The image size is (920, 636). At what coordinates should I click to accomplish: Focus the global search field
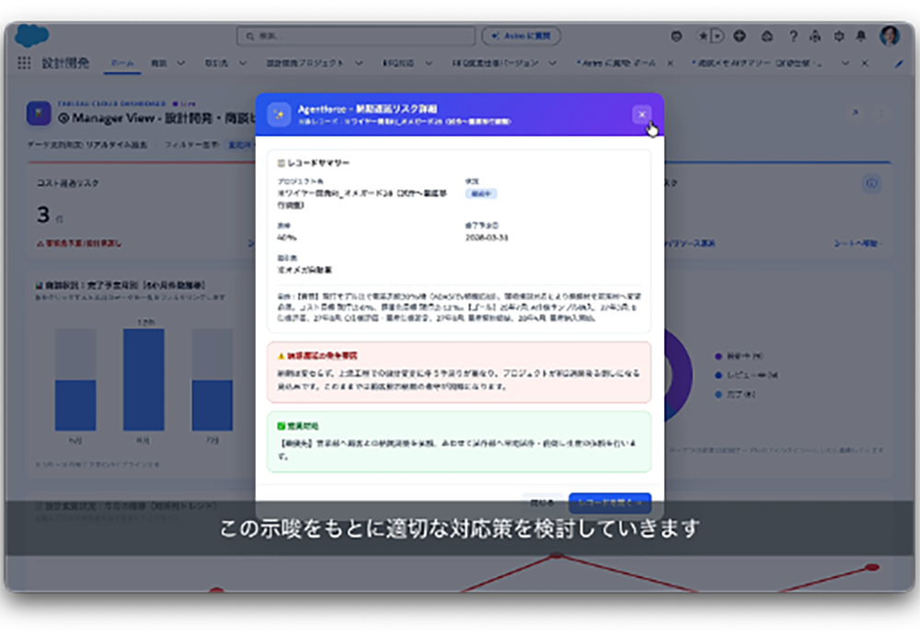coord(356,37)
